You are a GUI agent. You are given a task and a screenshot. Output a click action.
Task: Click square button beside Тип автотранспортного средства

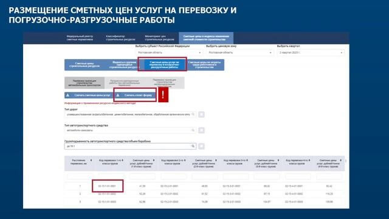pyautogui.click(x=201, y=130)
